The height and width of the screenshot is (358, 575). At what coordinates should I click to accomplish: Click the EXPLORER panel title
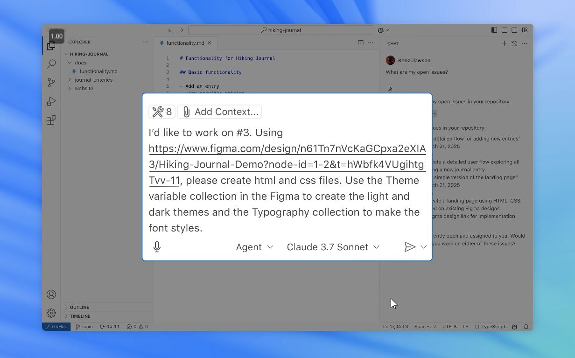click(x=79, y=42)
